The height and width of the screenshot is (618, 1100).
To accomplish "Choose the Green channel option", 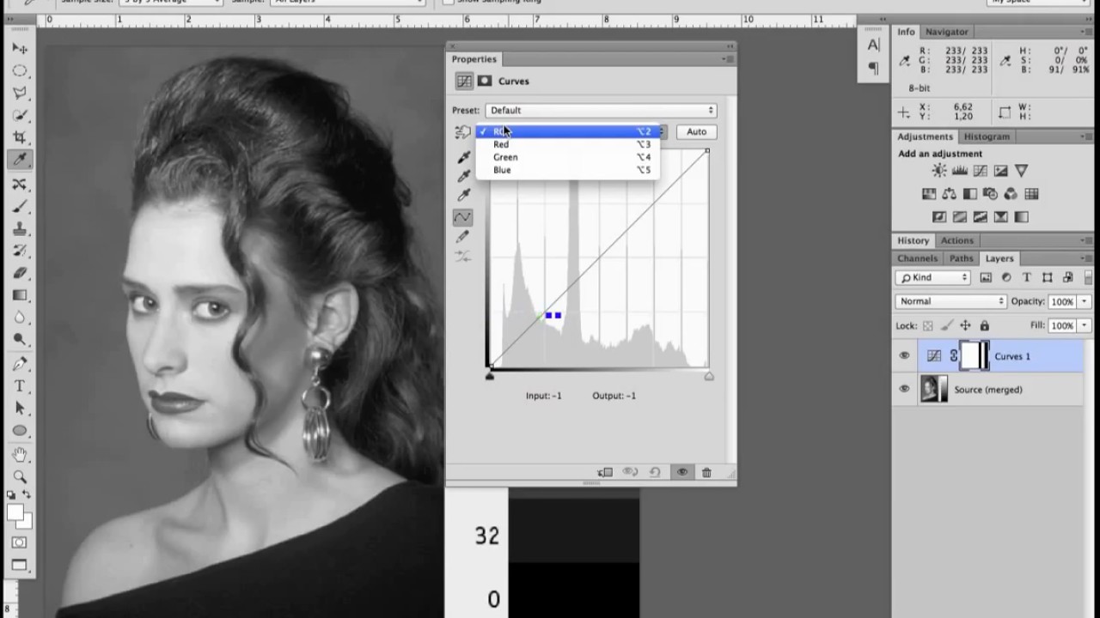I will click(x=567, y=157).
